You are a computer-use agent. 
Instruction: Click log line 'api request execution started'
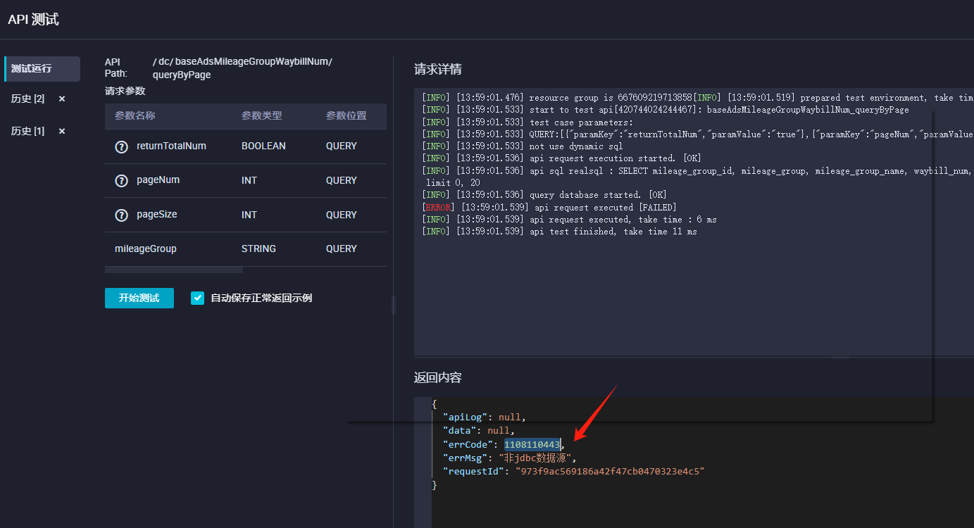[561, 158]
